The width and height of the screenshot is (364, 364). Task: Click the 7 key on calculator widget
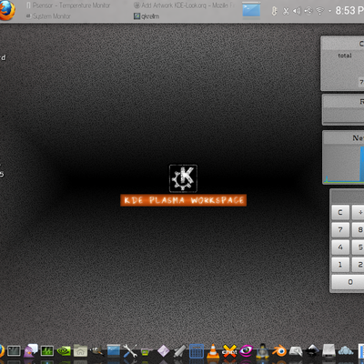[340, 230]
